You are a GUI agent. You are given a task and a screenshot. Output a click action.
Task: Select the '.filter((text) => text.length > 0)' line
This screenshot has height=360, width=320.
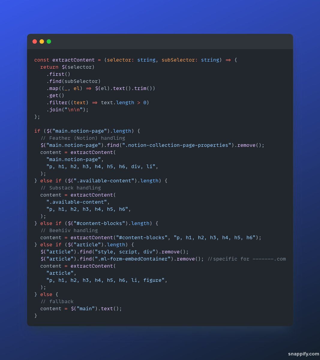coord(98,103)
